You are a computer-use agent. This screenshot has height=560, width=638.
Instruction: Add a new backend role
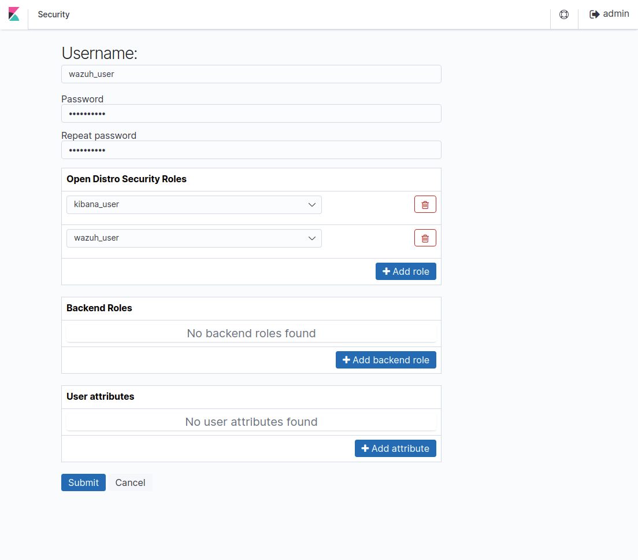click(385, 359)
